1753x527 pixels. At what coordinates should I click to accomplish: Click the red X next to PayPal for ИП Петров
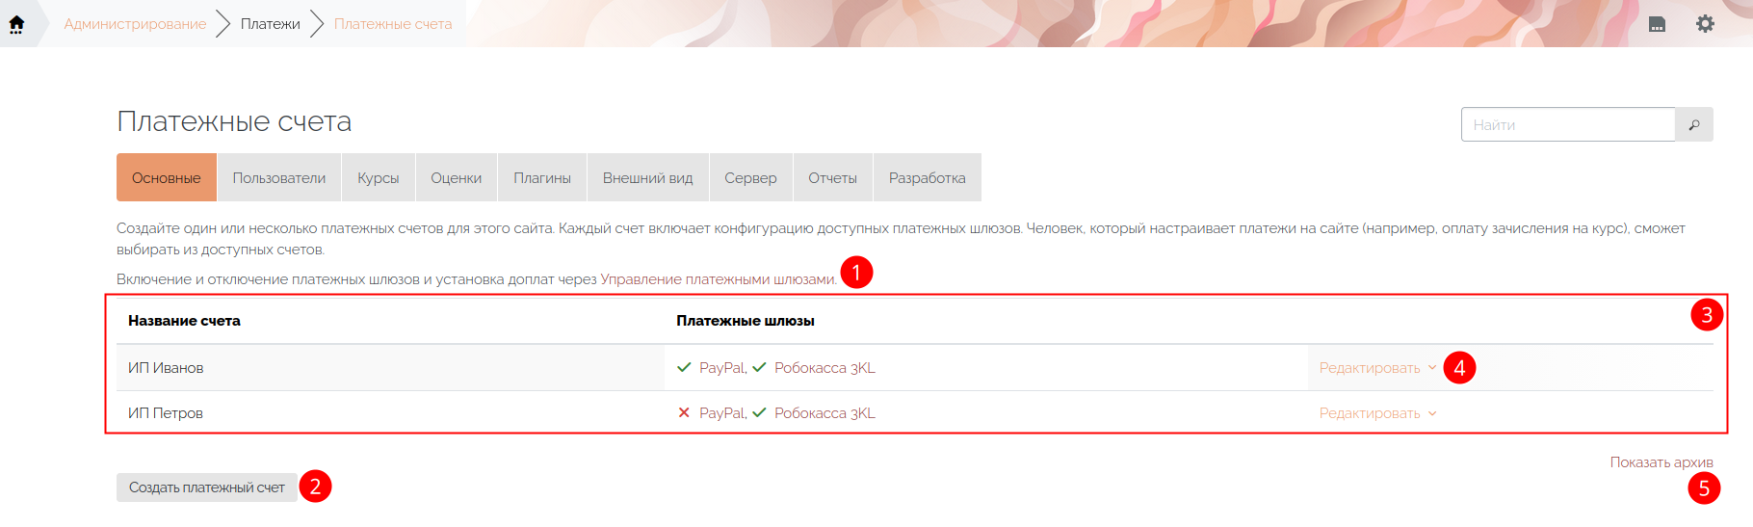point(684,413)
